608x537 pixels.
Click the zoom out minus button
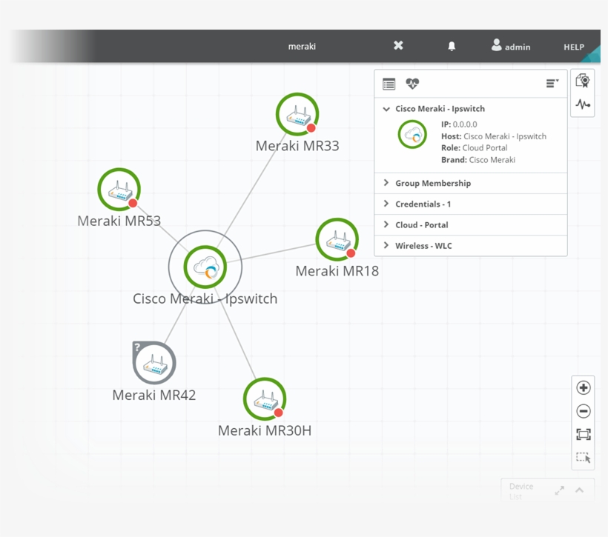click(584, 411)
